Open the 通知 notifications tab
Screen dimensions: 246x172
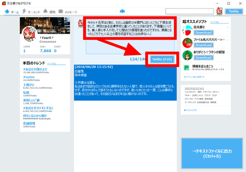coord(49,12)
